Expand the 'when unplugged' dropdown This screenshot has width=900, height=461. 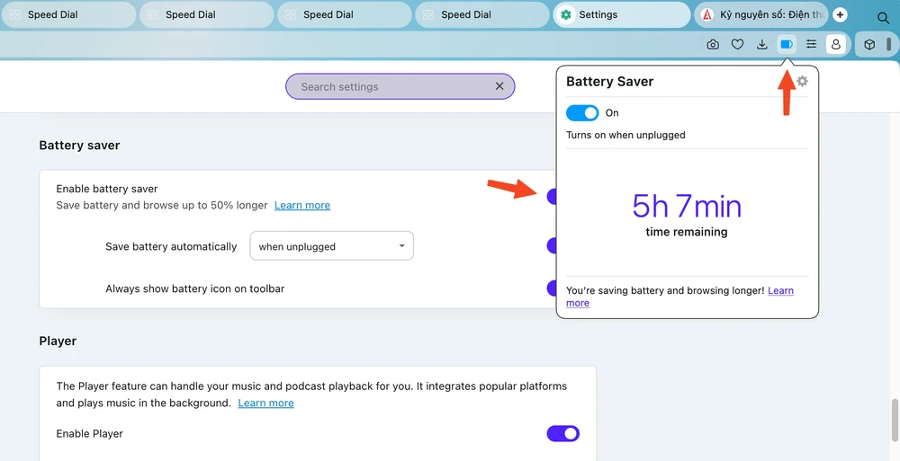(331, 246)
